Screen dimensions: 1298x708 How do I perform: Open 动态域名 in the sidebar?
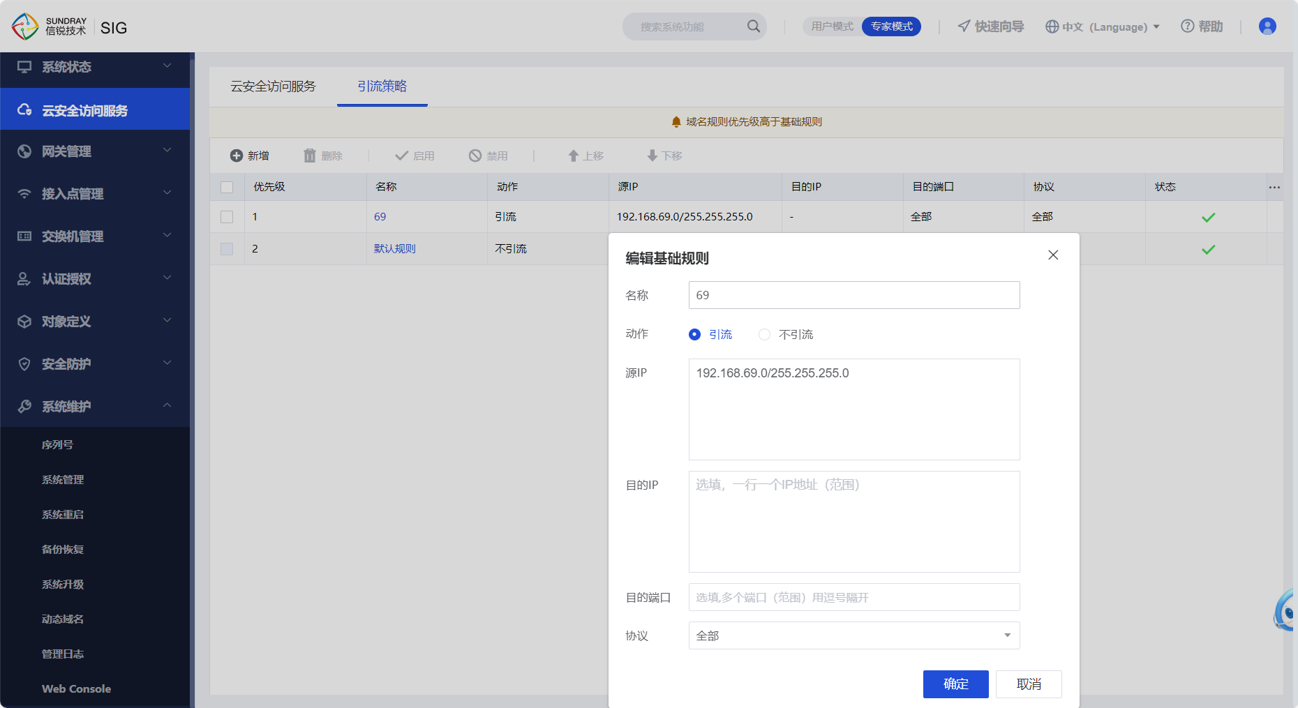[63, 619]
